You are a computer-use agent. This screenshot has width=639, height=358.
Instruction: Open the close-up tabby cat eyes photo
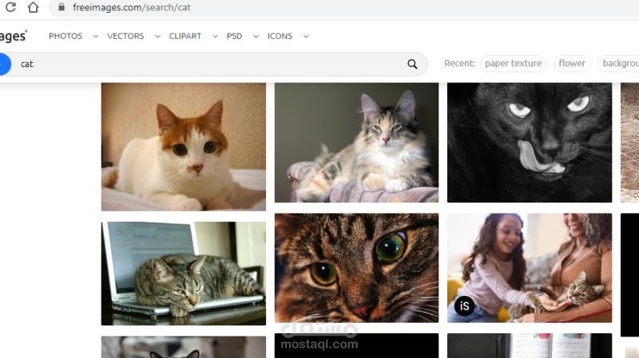(x=356, y=268)
